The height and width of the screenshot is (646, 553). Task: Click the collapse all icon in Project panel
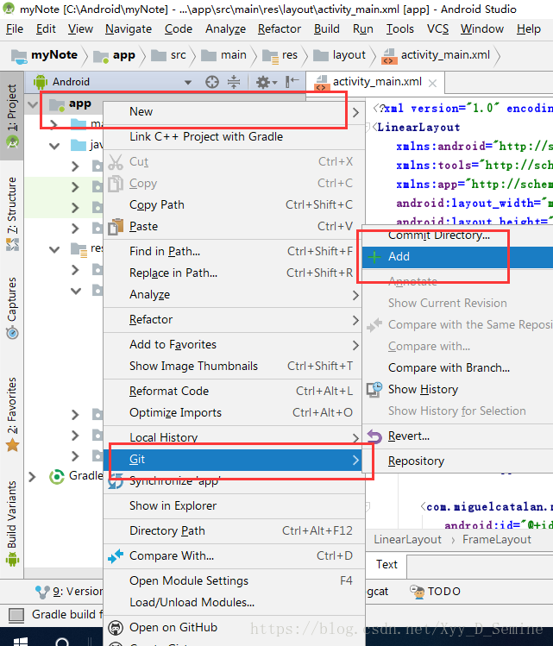click(x=234, y=82)
